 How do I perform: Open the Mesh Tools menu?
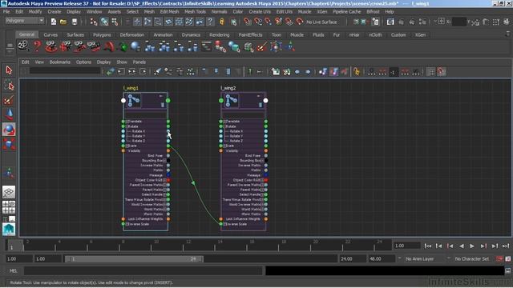click(x=195, y=11)
